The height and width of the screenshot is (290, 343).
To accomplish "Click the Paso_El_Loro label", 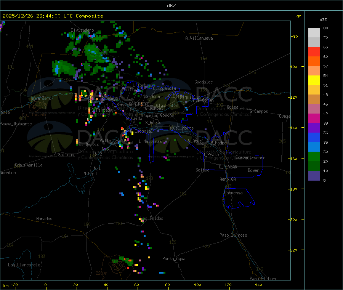I will pos(263,279).
